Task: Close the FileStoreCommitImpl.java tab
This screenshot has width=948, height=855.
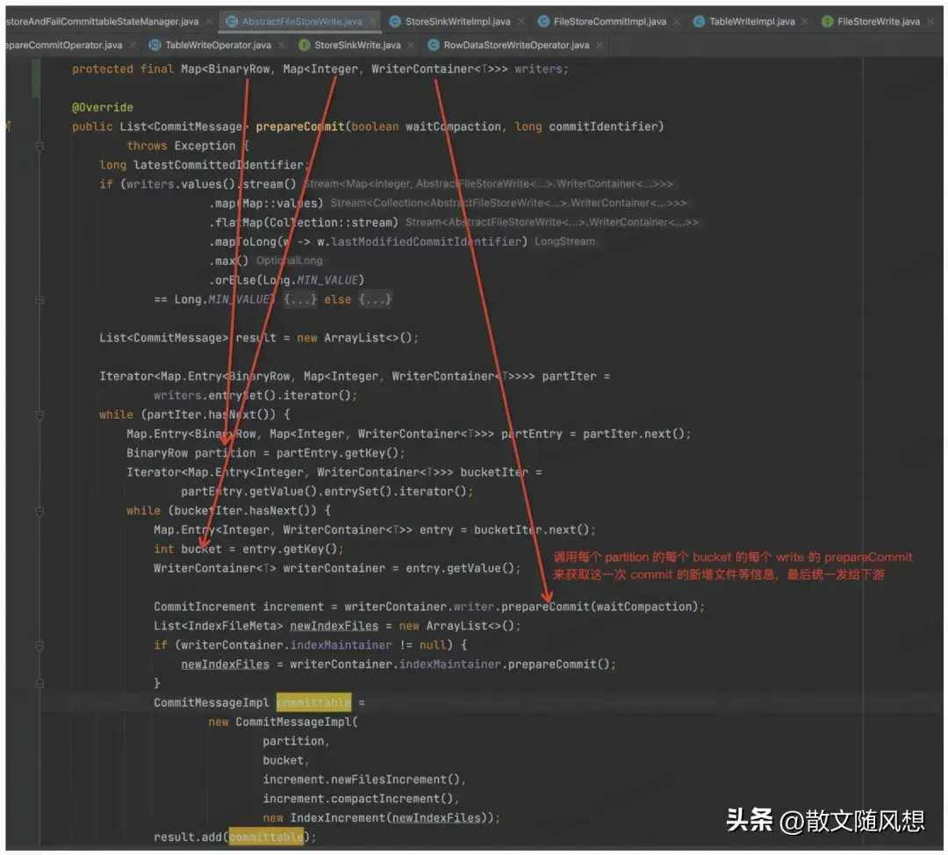Action: pyautogui.click(x=677, y=22)
